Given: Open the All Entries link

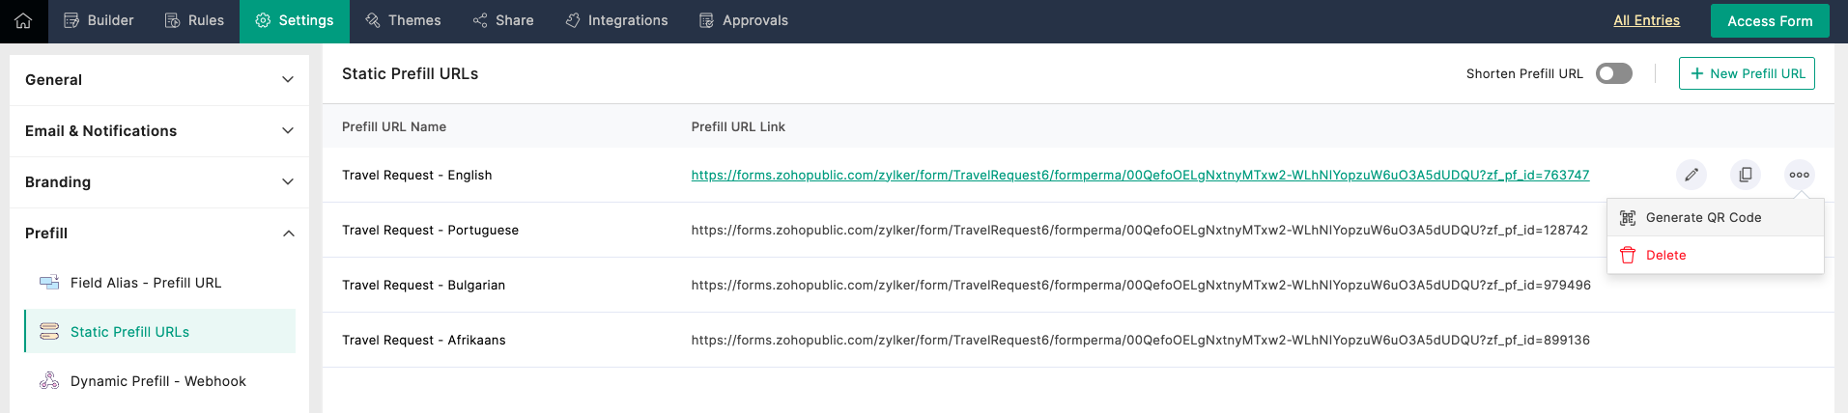Looking at the screenshot, I should click(x=1646, y=20).
